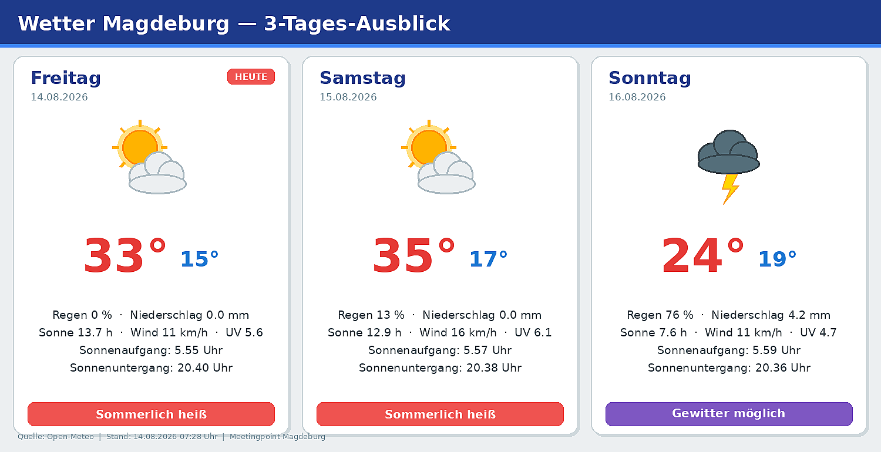Click Meetingpoint Magdeburg in the footer
881x452 pixels.
click(x=277, y=437)
